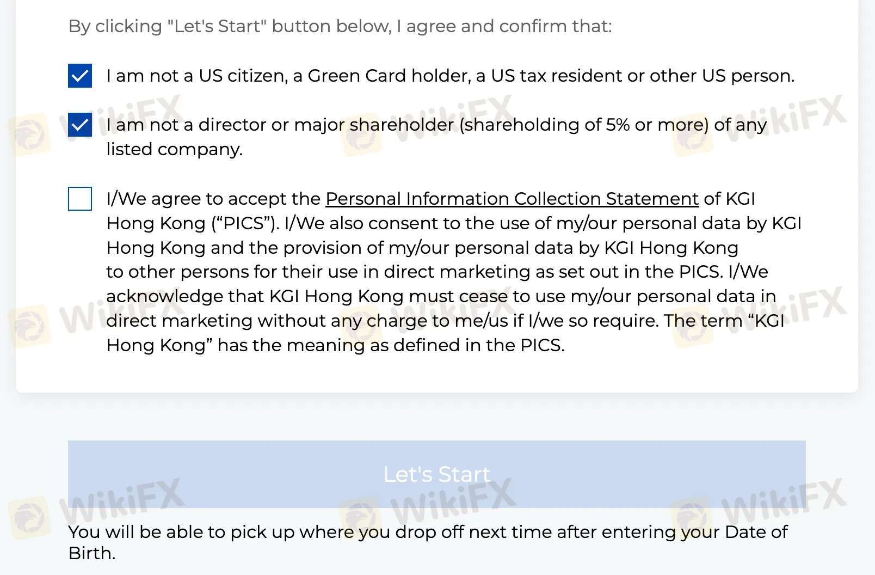This screenshot has width=875, height=575.
Task: Click the Let's Start button
Action: pos(437,474)
